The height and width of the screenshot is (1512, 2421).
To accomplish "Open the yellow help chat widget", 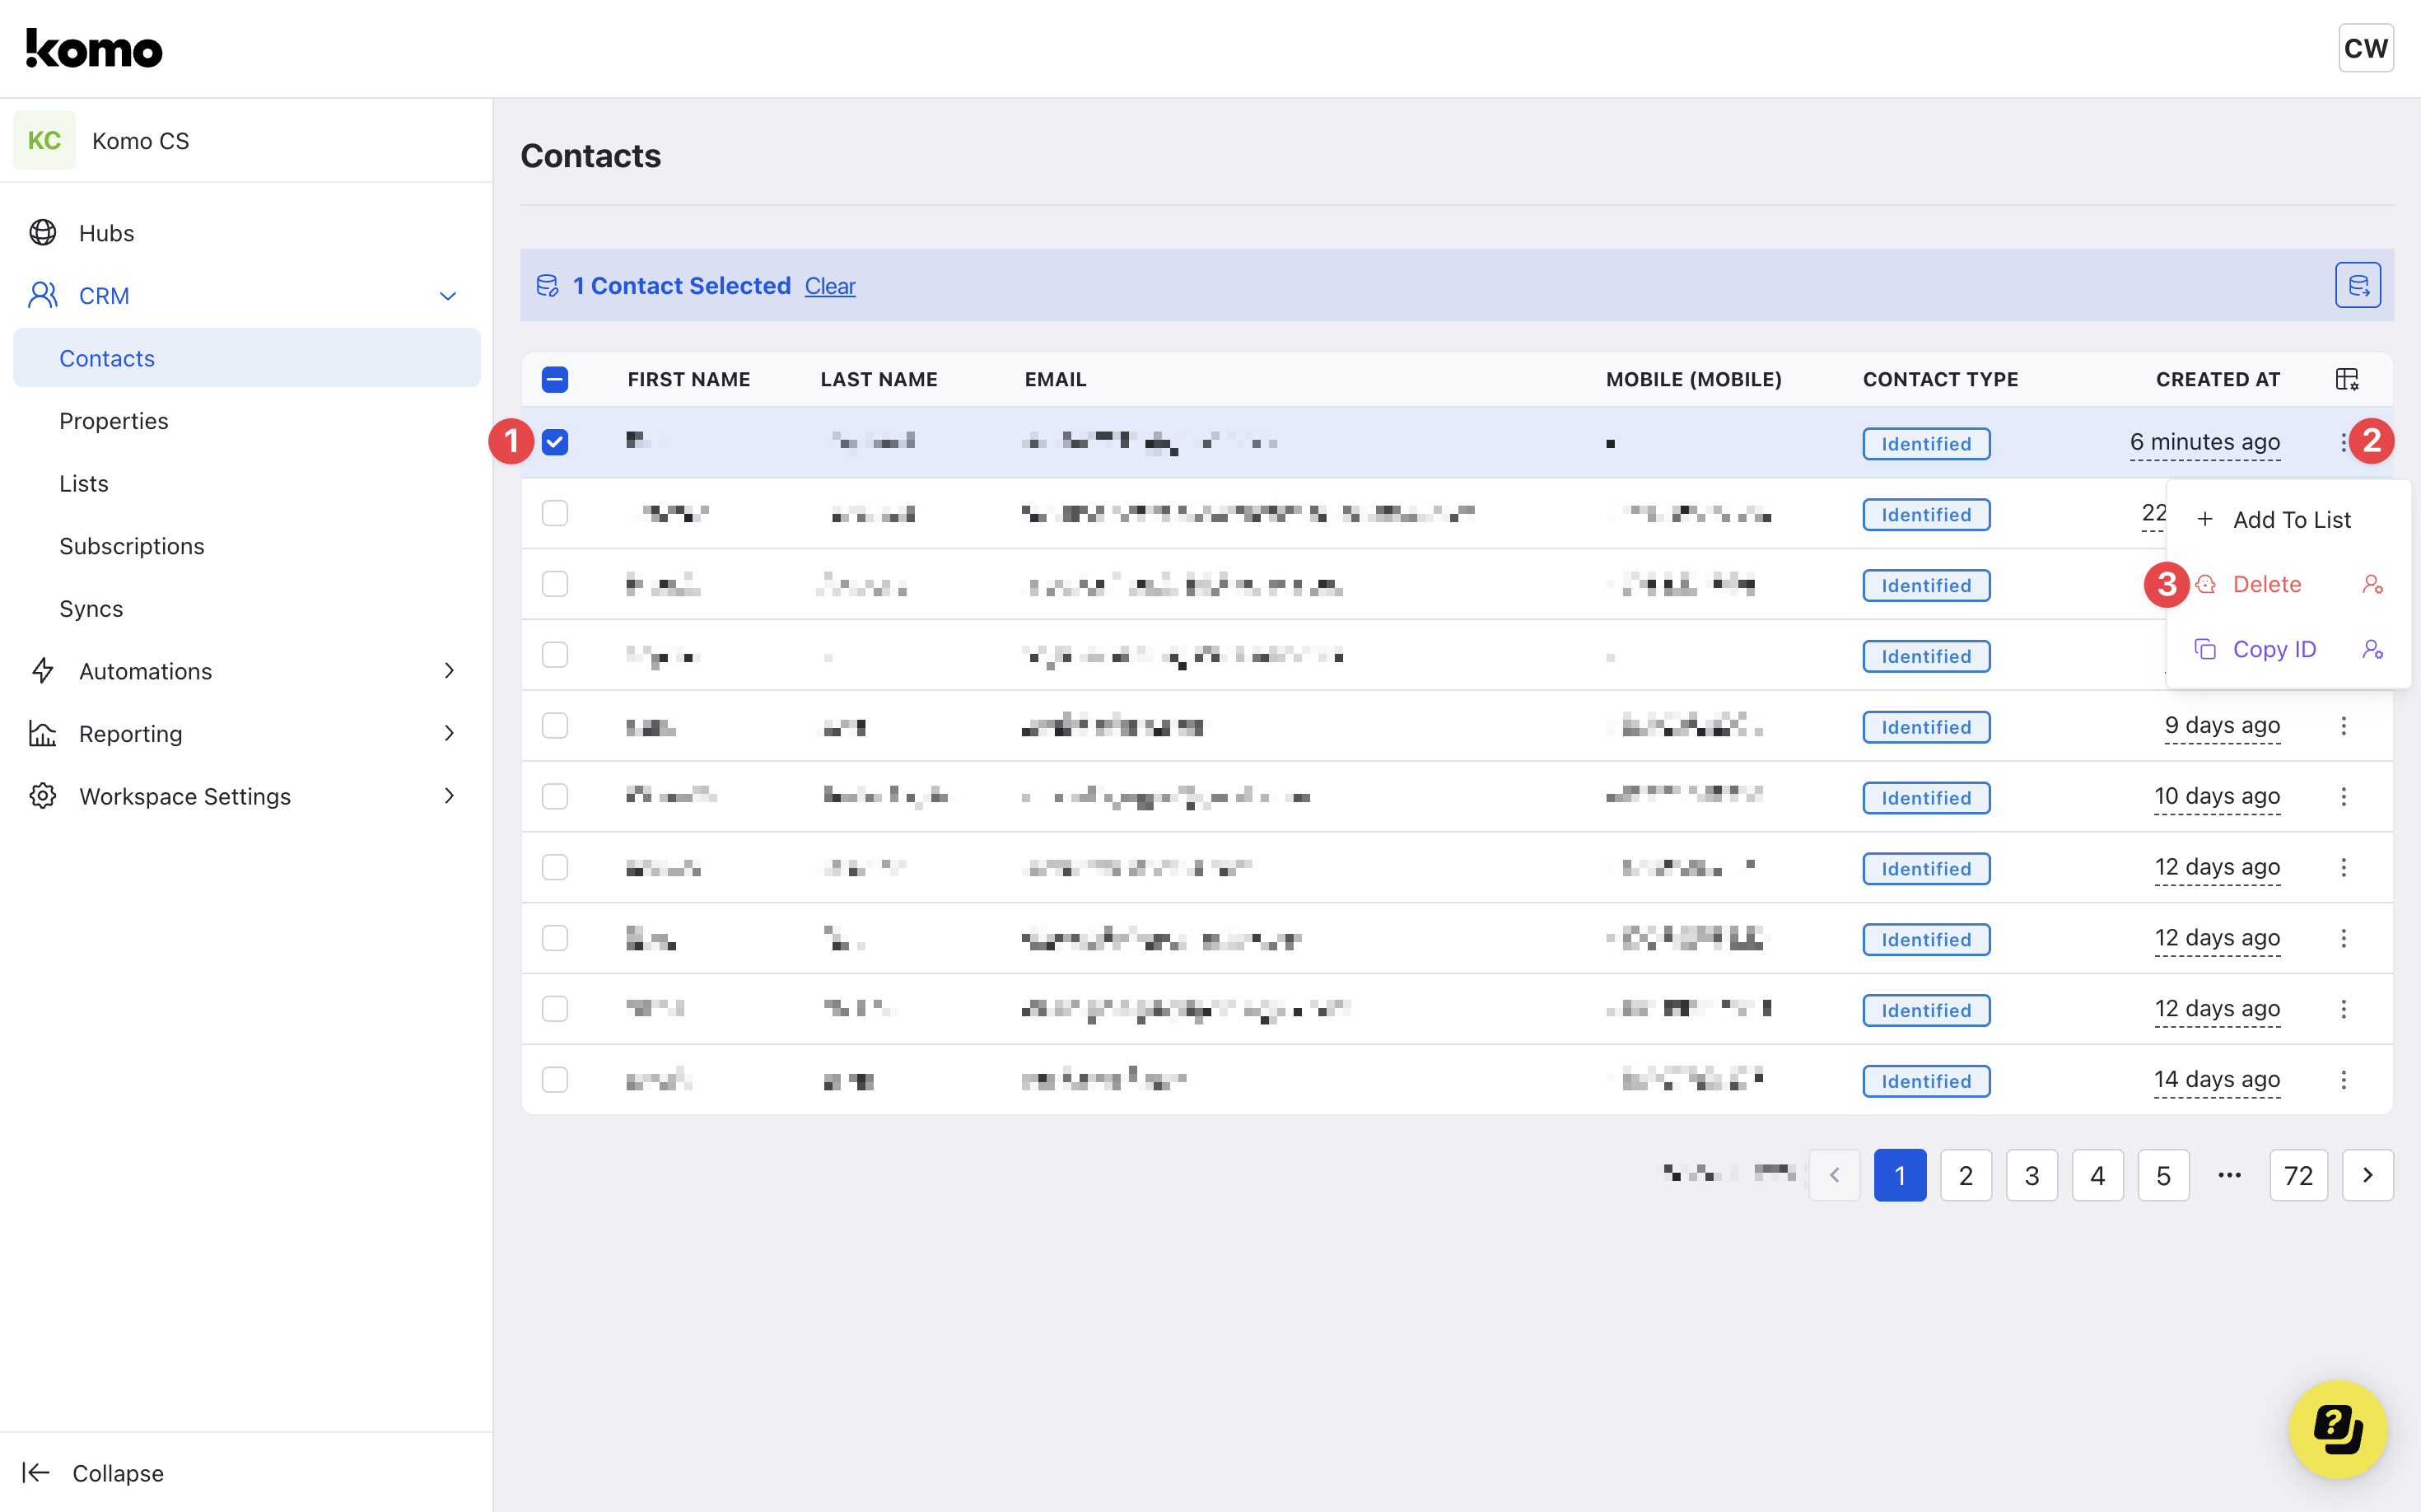I will (x=2337, y=1428).
